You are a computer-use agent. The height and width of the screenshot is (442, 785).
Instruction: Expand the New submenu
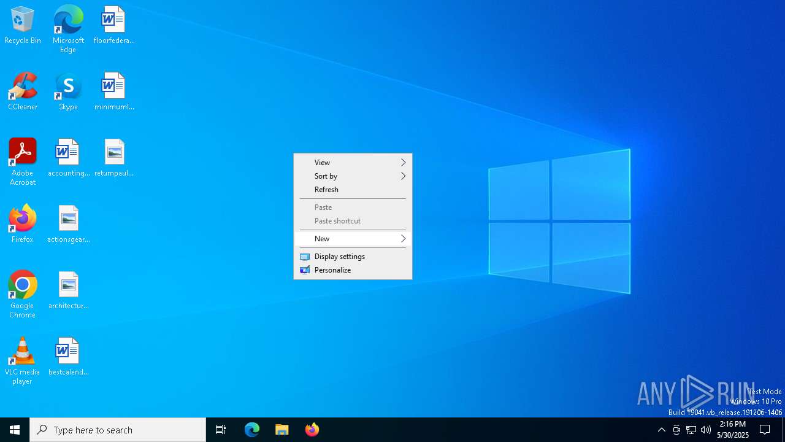tap(353, 239)
